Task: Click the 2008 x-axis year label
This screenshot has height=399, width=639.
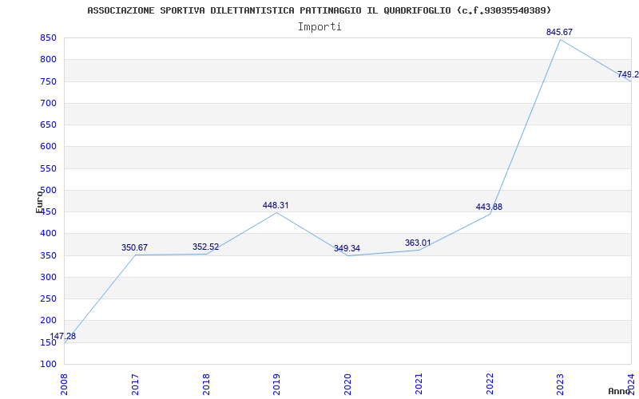Action: pyautogui.click(x=64, y=384)
